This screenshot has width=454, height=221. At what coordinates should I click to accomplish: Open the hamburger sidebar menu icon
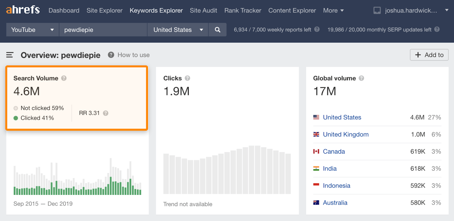10,55
